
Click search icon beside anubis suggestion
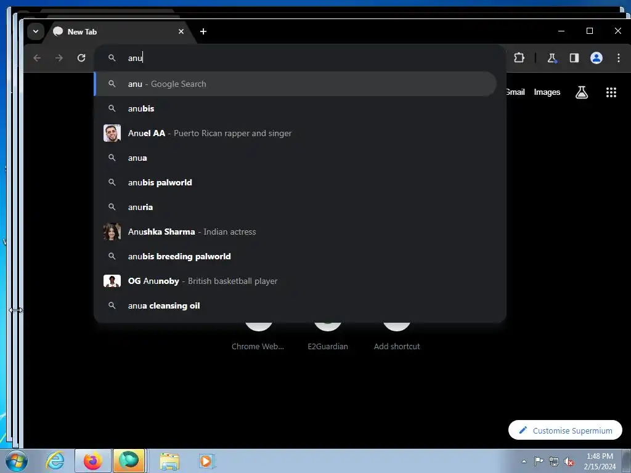pyautogui.click(x=112, y=108)
